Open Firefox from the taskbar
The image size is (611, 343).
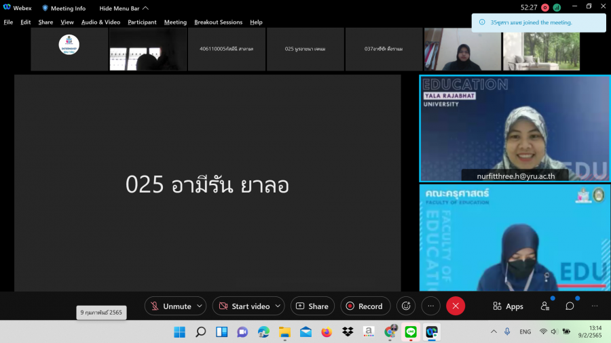point(327,332)
